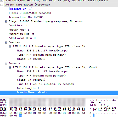Click ASCII text 'addr.arp' in hex pane
Viewport: 118px width, 118px height.
pyautogui.click(x=110, y=110)
